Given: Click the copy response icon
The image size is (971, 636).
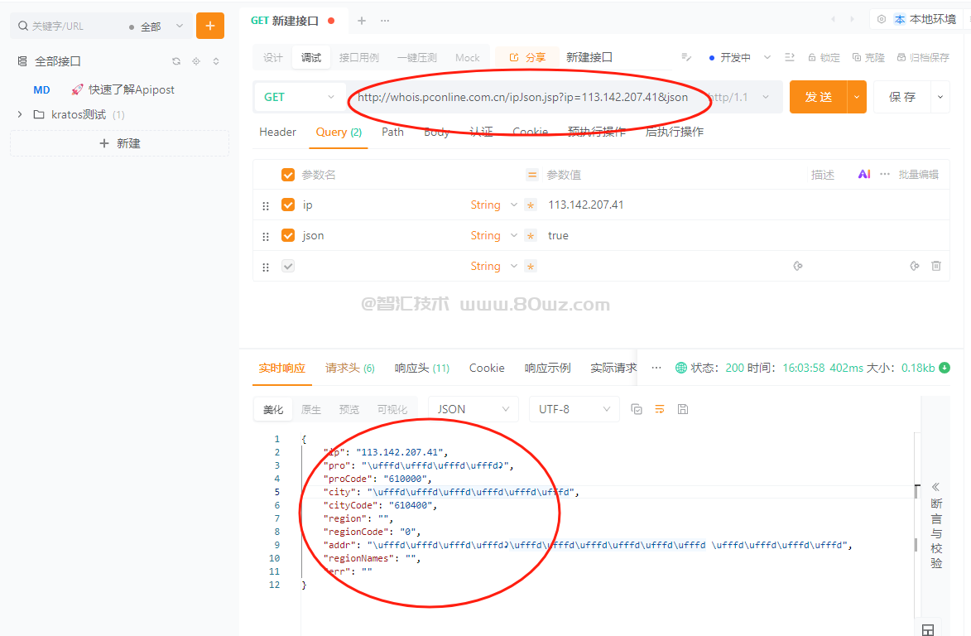Looking at the screenshot, I should (637, 409).
